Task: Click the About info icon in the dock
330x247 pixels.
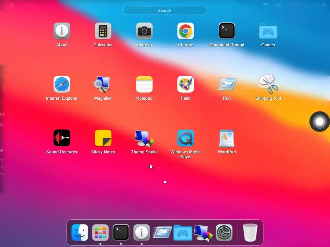Action: click(141, 233)
